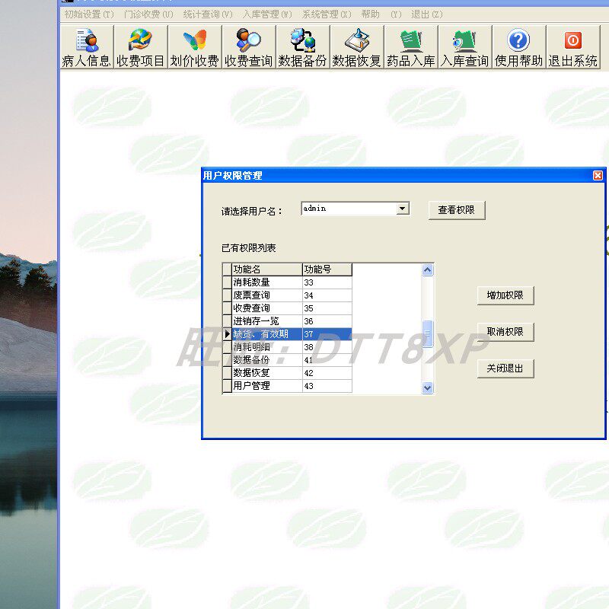Select the 缺货、有效期 highlighted row
This screenshot has width=609, height=609.
click(x=288, y=334)
